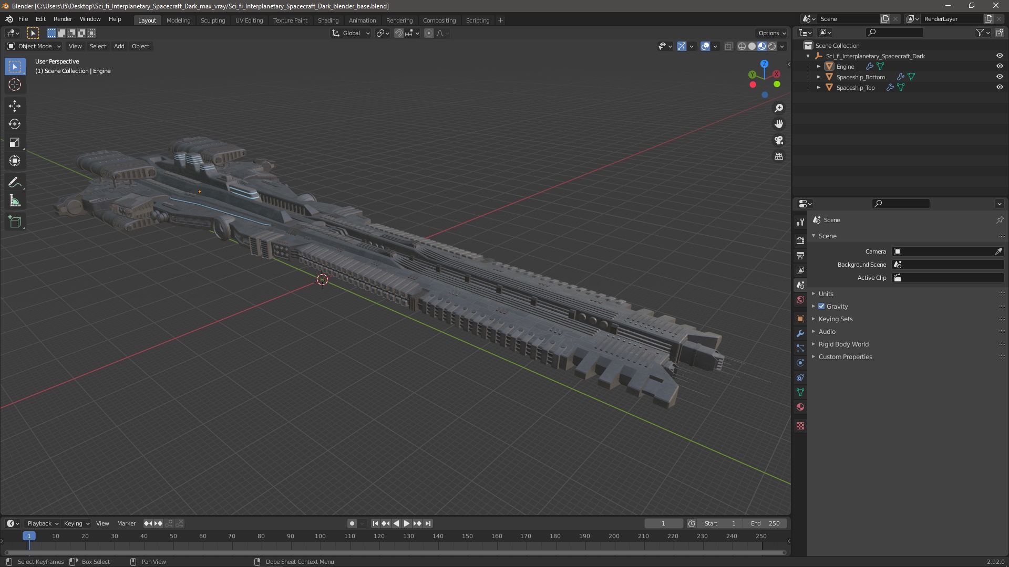The image size is (1009, 567).
Task: Click the timeline Marker menu
Action: click(x=126, y=523)
